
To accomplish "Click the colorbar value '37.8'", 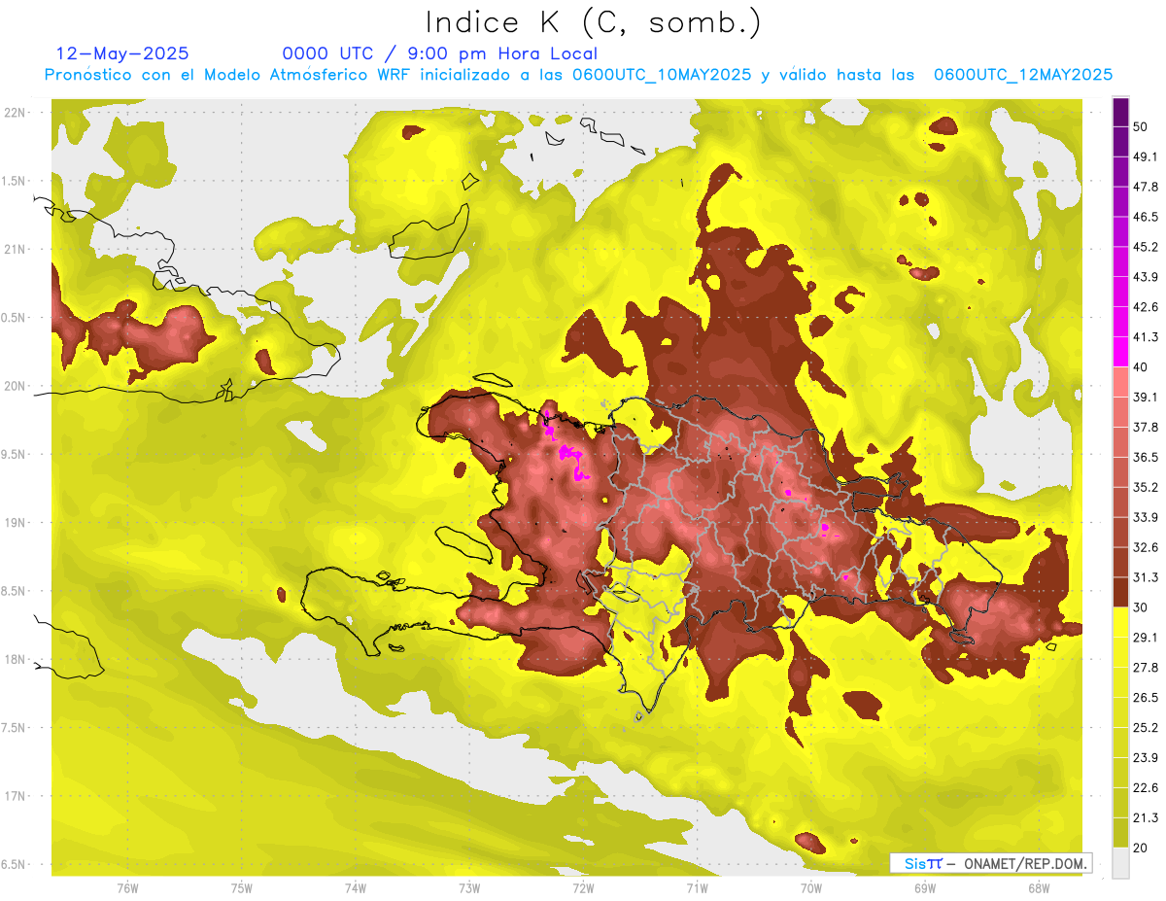I will (1147, 427).
